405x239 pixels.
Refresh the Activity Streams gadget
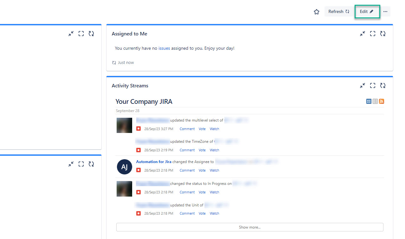[383, 85]
